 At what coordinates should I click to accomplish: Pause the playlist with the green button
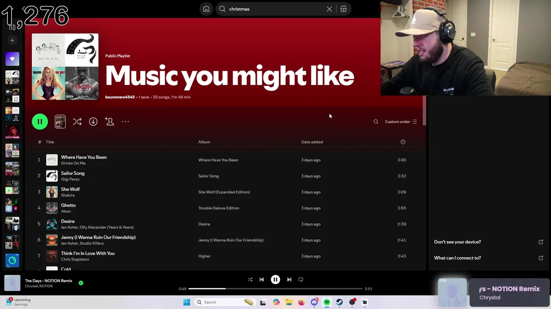[x=40, y=121]
